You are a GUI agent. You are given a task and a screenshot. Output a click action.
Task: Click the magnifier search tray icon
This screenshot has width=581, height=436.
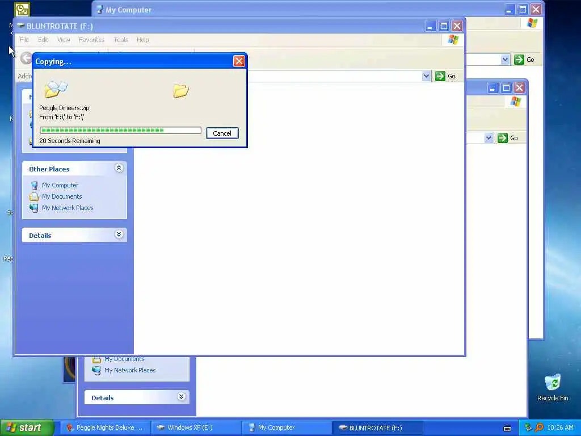coord(539,427)
